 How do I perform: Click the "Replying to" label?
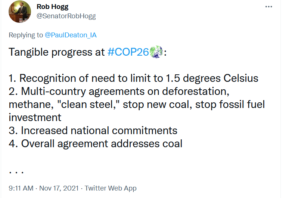click(26, 35)
